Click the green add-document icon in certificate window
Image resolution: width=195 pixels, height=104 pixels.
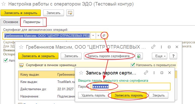pyautogui.click(x=139, y=56)
